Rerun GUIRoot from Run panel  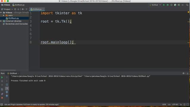(x=2, y=77)
